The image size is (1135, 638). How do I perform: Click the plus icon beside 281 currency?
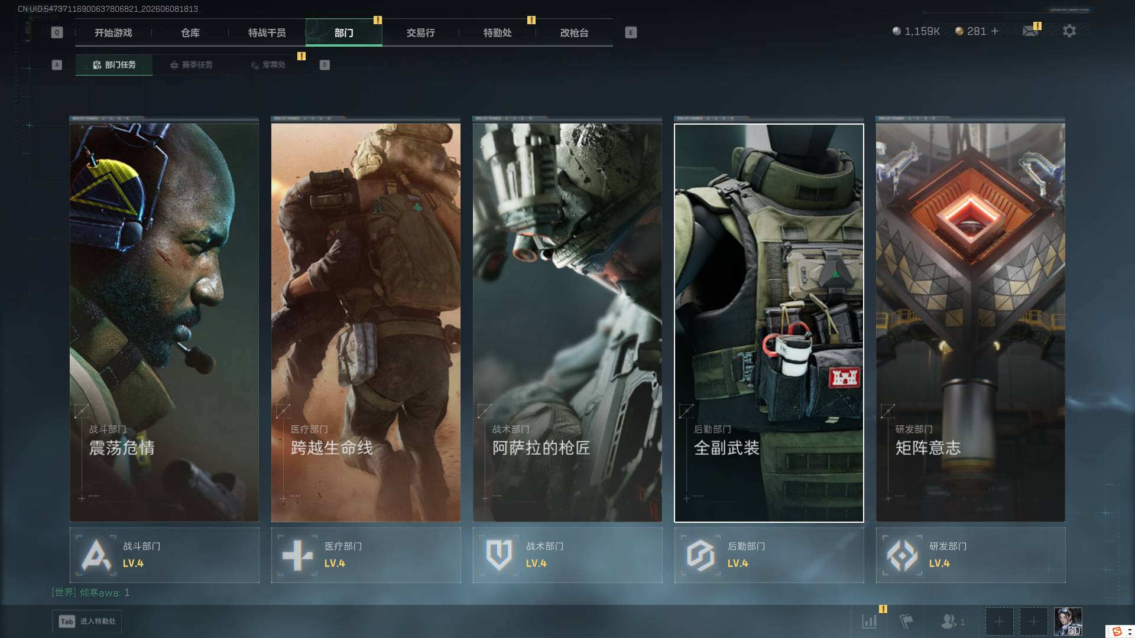coord(995,31)
